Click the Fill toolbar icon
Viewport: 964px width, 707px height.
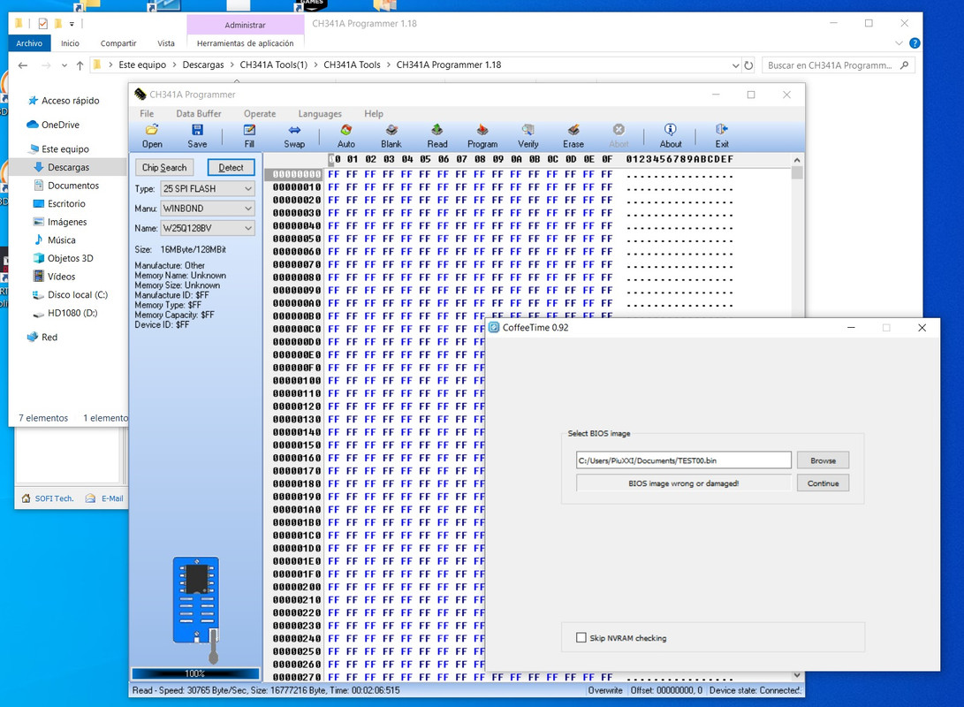(249, 136)
